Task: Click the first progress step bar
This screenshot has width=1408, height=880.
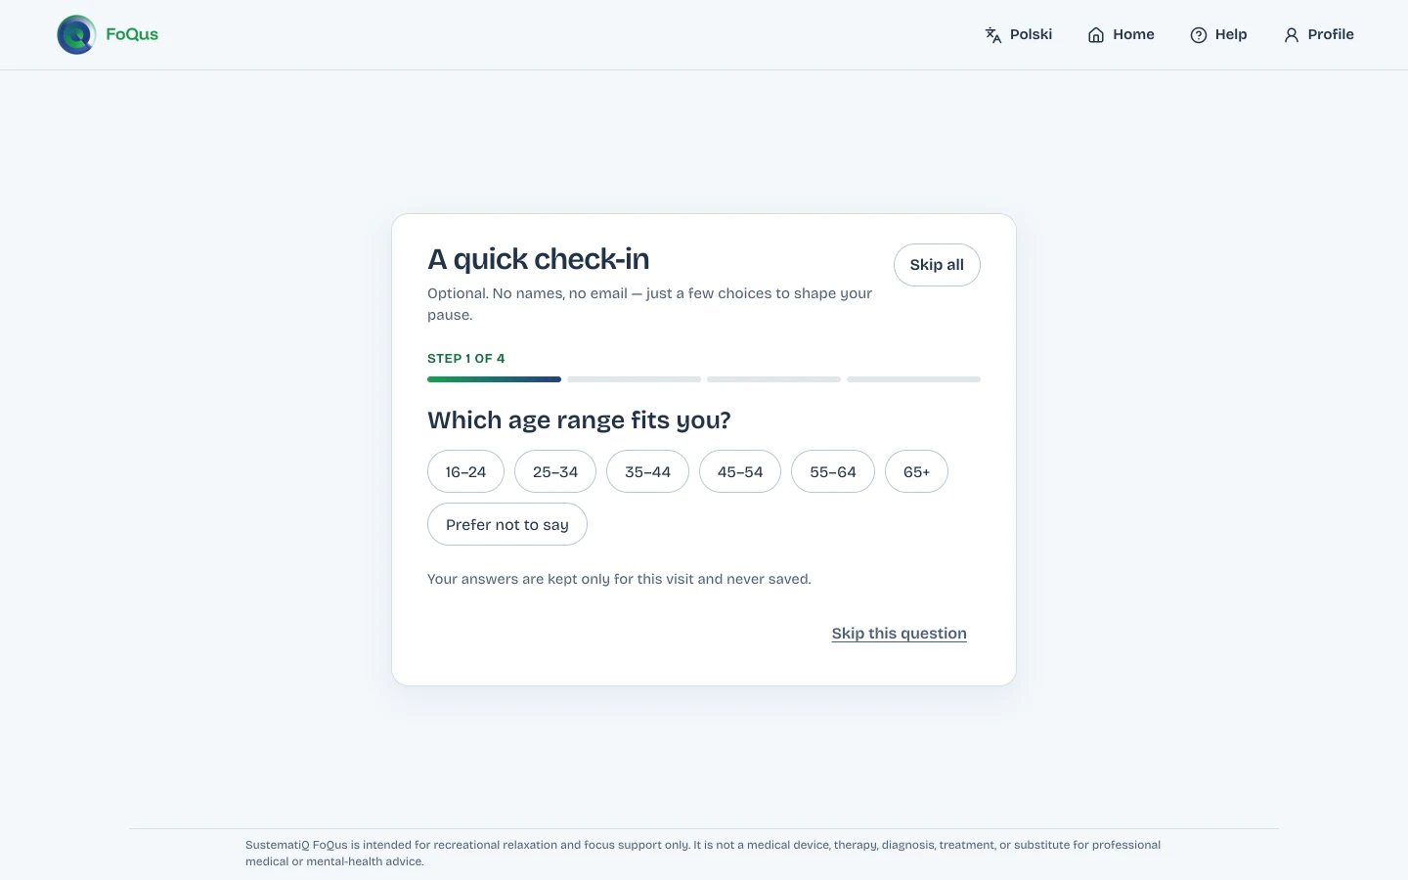Action: [x=494, y=379]
